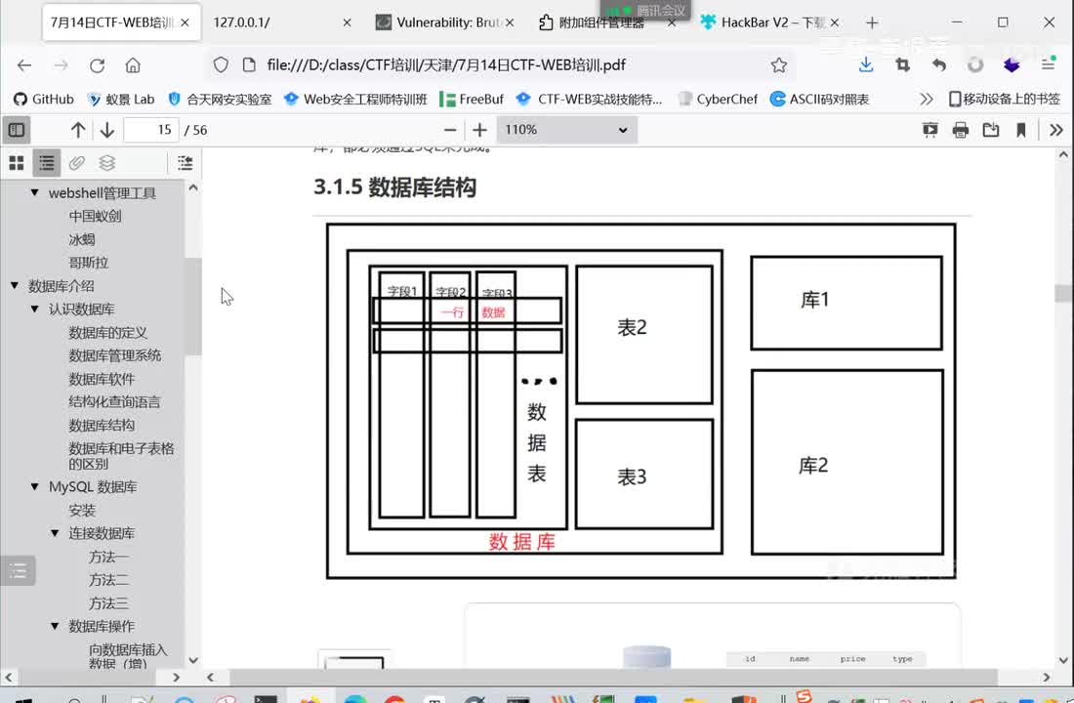Go back in browser history
The width and height of the screenshot is (1074, 703).
pos(24,65)
